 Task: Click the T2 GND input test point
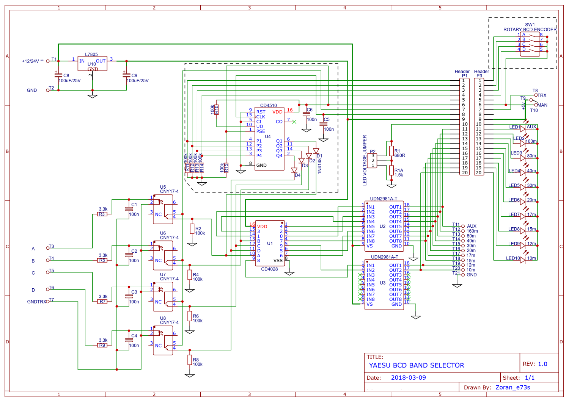pyautogui.click(x=48, y=90)
